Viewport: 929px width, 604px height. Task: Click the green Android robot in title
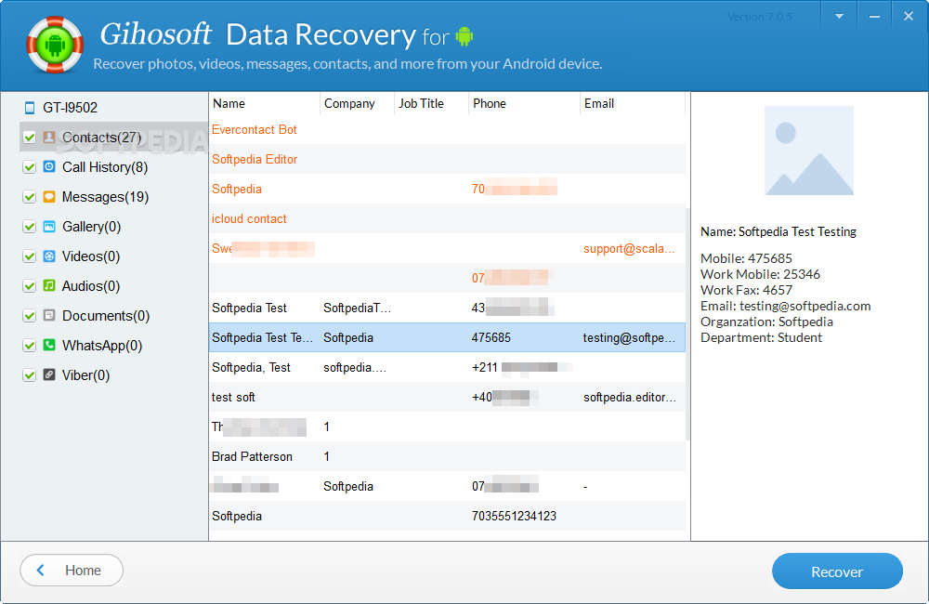point(464,37)
